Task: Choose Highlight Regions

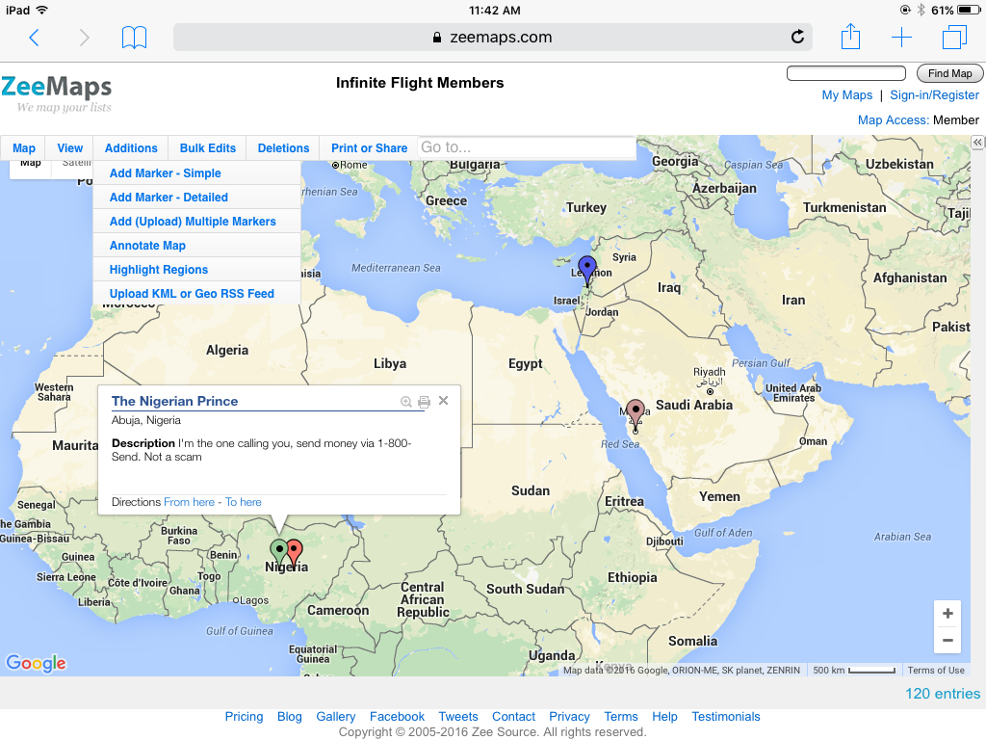Action: click(x=196, y=270)
